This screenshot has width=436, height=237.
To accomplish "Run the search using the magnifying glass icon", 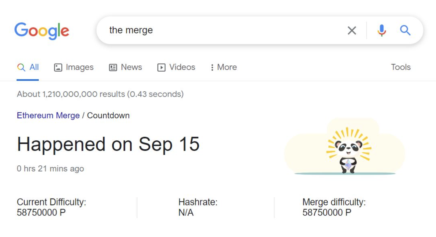I will [x=405, y=30].
